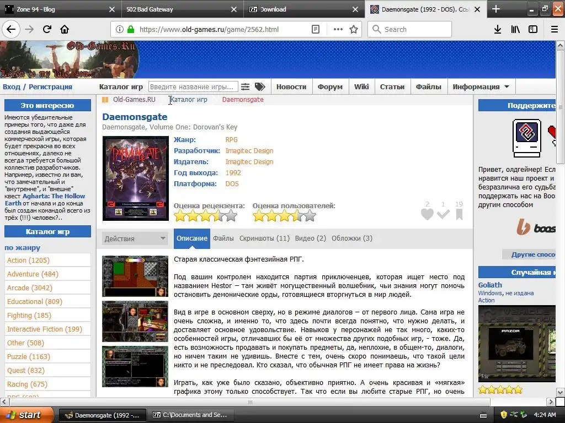Open advanced search filters icon
This screenshot has height=423, width=565.
click(245, 86)
